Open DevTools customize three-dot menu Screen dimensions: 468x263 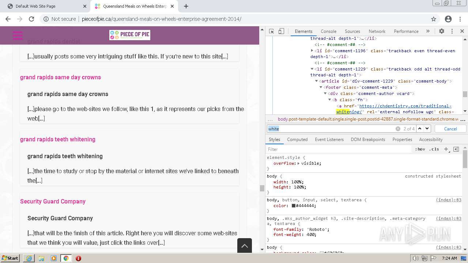tap(452, 31)
